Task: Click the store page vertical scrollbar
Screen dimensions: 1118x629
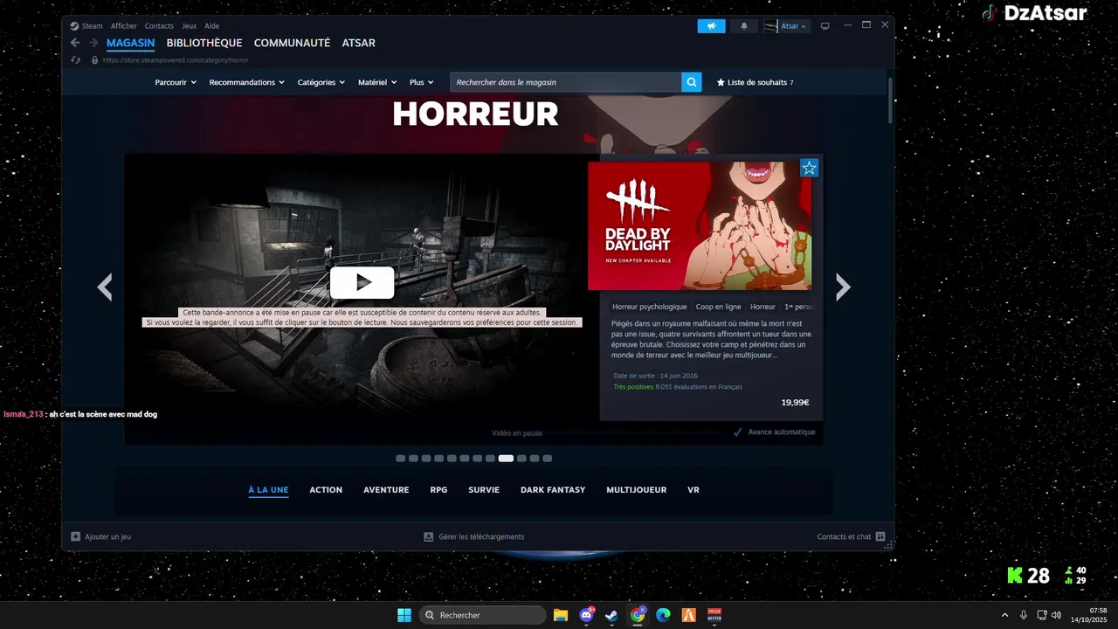Action: [890, 100]
